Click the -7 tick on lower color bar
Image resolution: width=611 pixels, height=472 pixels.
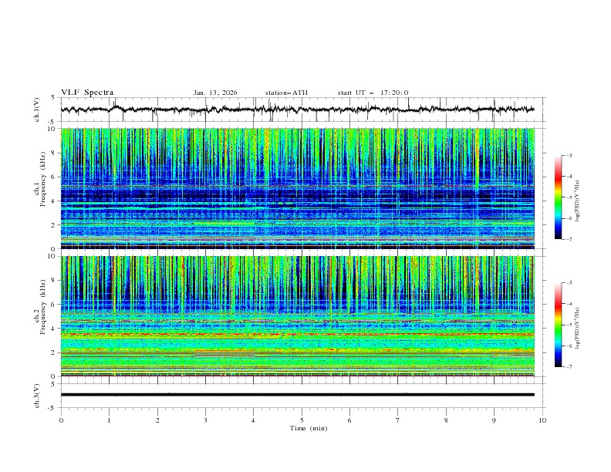click(569, 367)
